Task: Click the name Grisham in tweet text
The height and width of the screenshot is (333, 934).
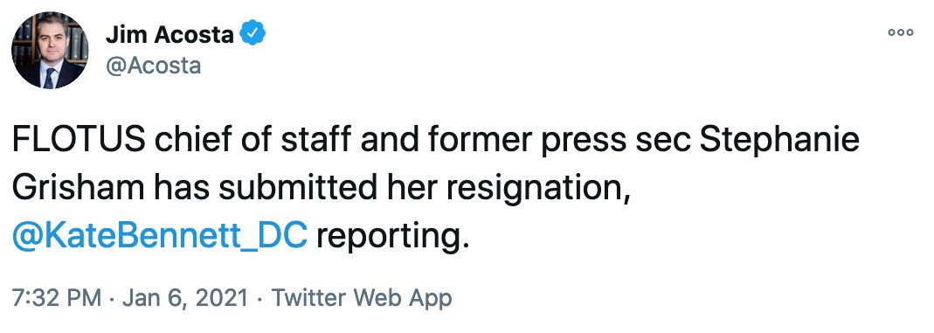Action: (x=78, y=189)
